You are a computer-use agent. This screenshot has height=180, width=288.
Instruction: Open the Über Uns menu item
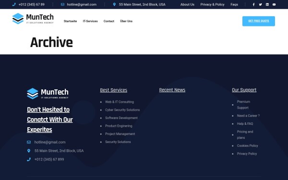click(126, 21)
